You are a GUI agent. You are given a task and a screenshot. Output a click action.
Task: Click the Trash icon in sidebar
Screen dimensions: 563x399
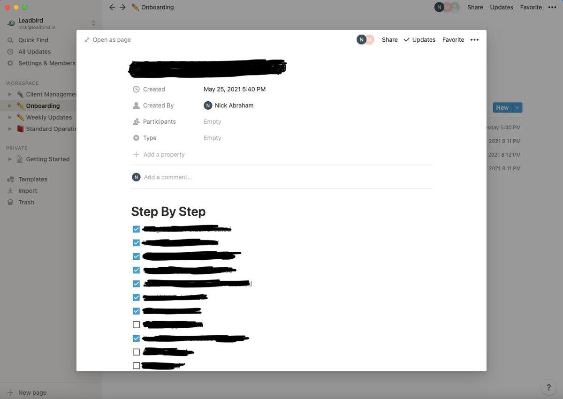10,203
